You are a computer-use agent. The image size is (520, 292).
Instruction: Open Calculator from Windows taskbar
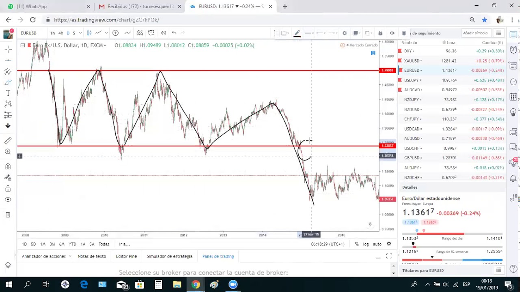pyautogui.click(x=158, y=285)
